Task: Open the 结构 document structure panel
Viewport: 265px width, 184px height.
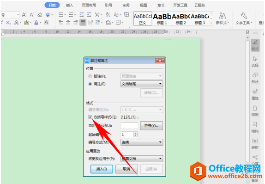Action: [x=255, y=128]
